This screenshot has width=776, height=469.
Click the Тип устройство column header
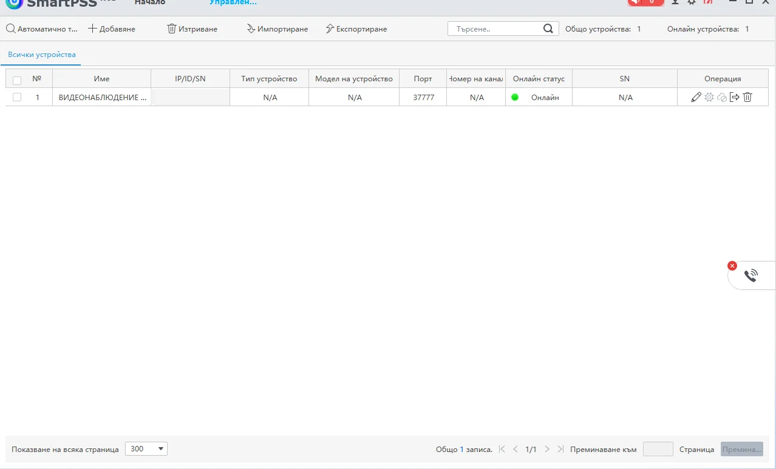(x=270, y=79)
